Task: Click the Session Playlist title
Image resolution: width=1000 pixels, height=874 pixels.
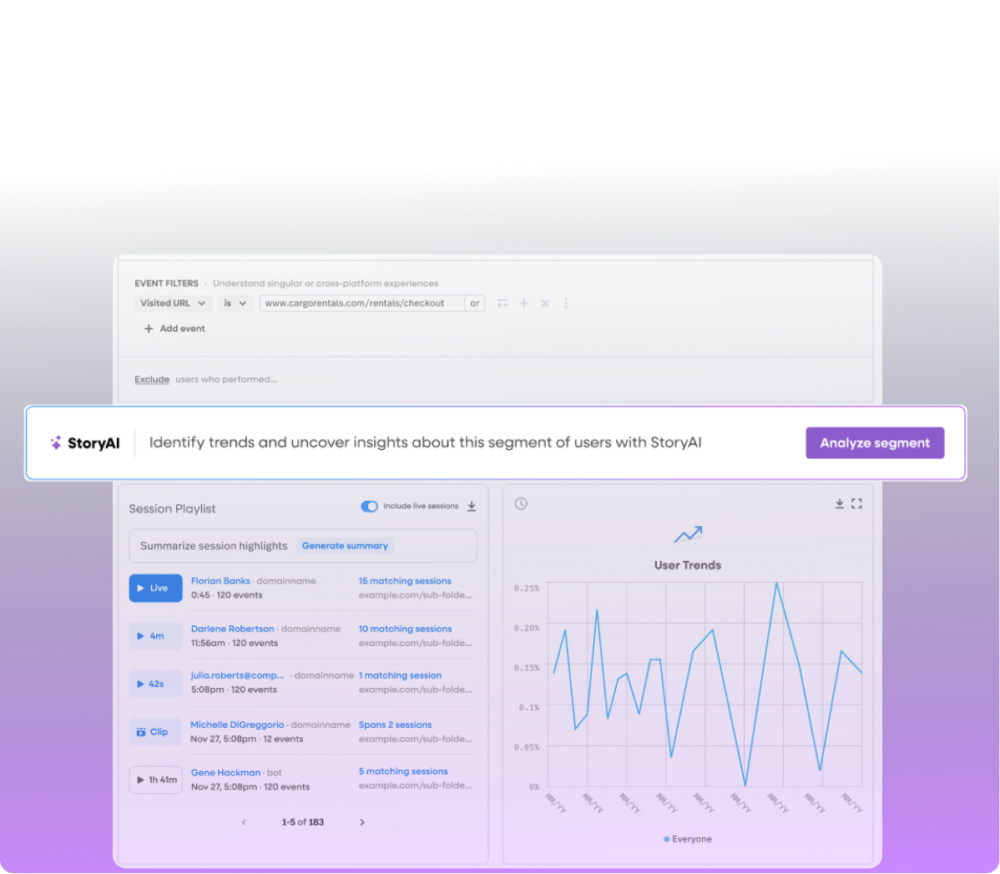Action: pyautogui.click(x=172, y=508)
